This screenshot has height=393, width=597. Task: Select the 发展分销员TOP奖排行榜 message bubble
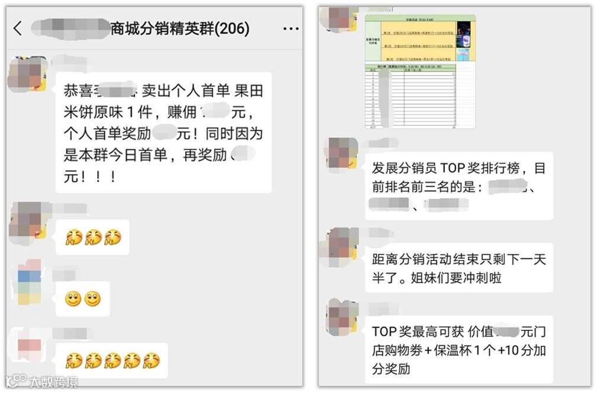tap(459, 186)
